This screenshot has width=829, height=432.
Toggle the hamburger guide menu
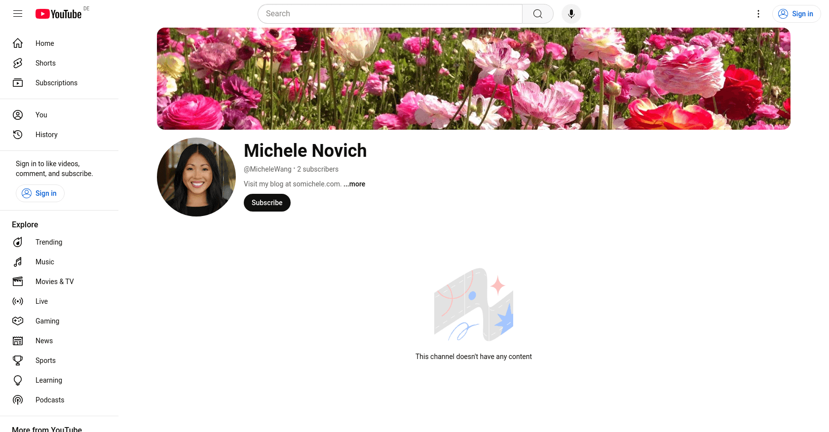pyautogui.click(x=18, y=14)
